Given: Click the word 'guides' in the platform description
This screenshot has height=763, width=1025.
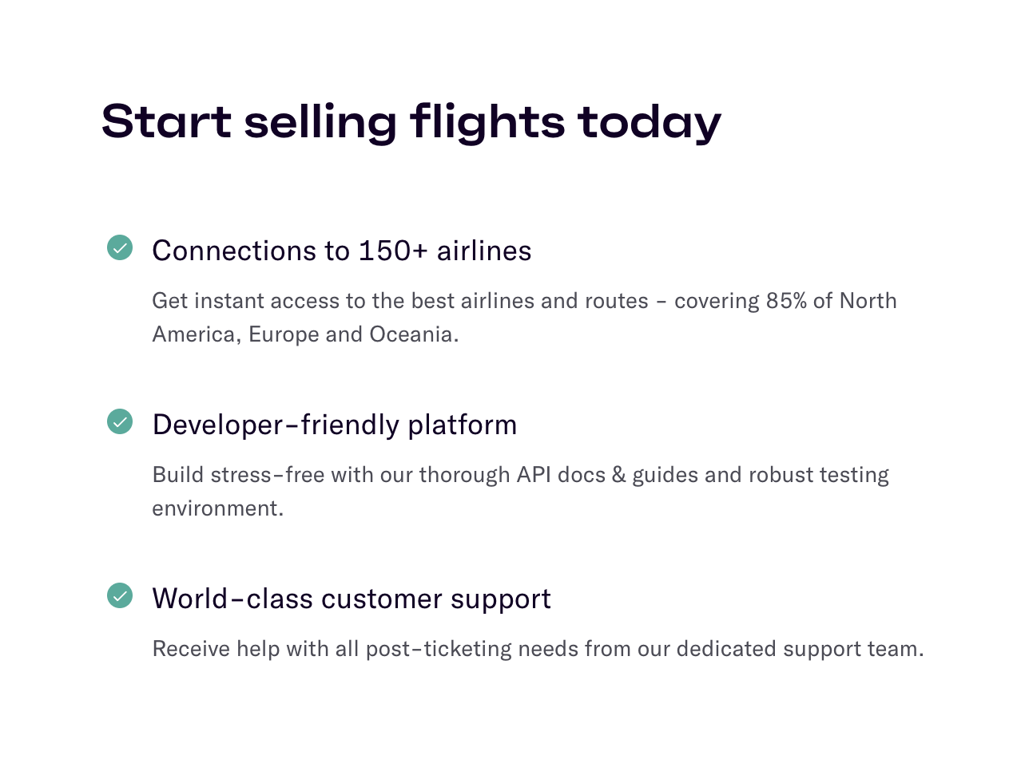Looking at the screenshot, I should [665, 476].
